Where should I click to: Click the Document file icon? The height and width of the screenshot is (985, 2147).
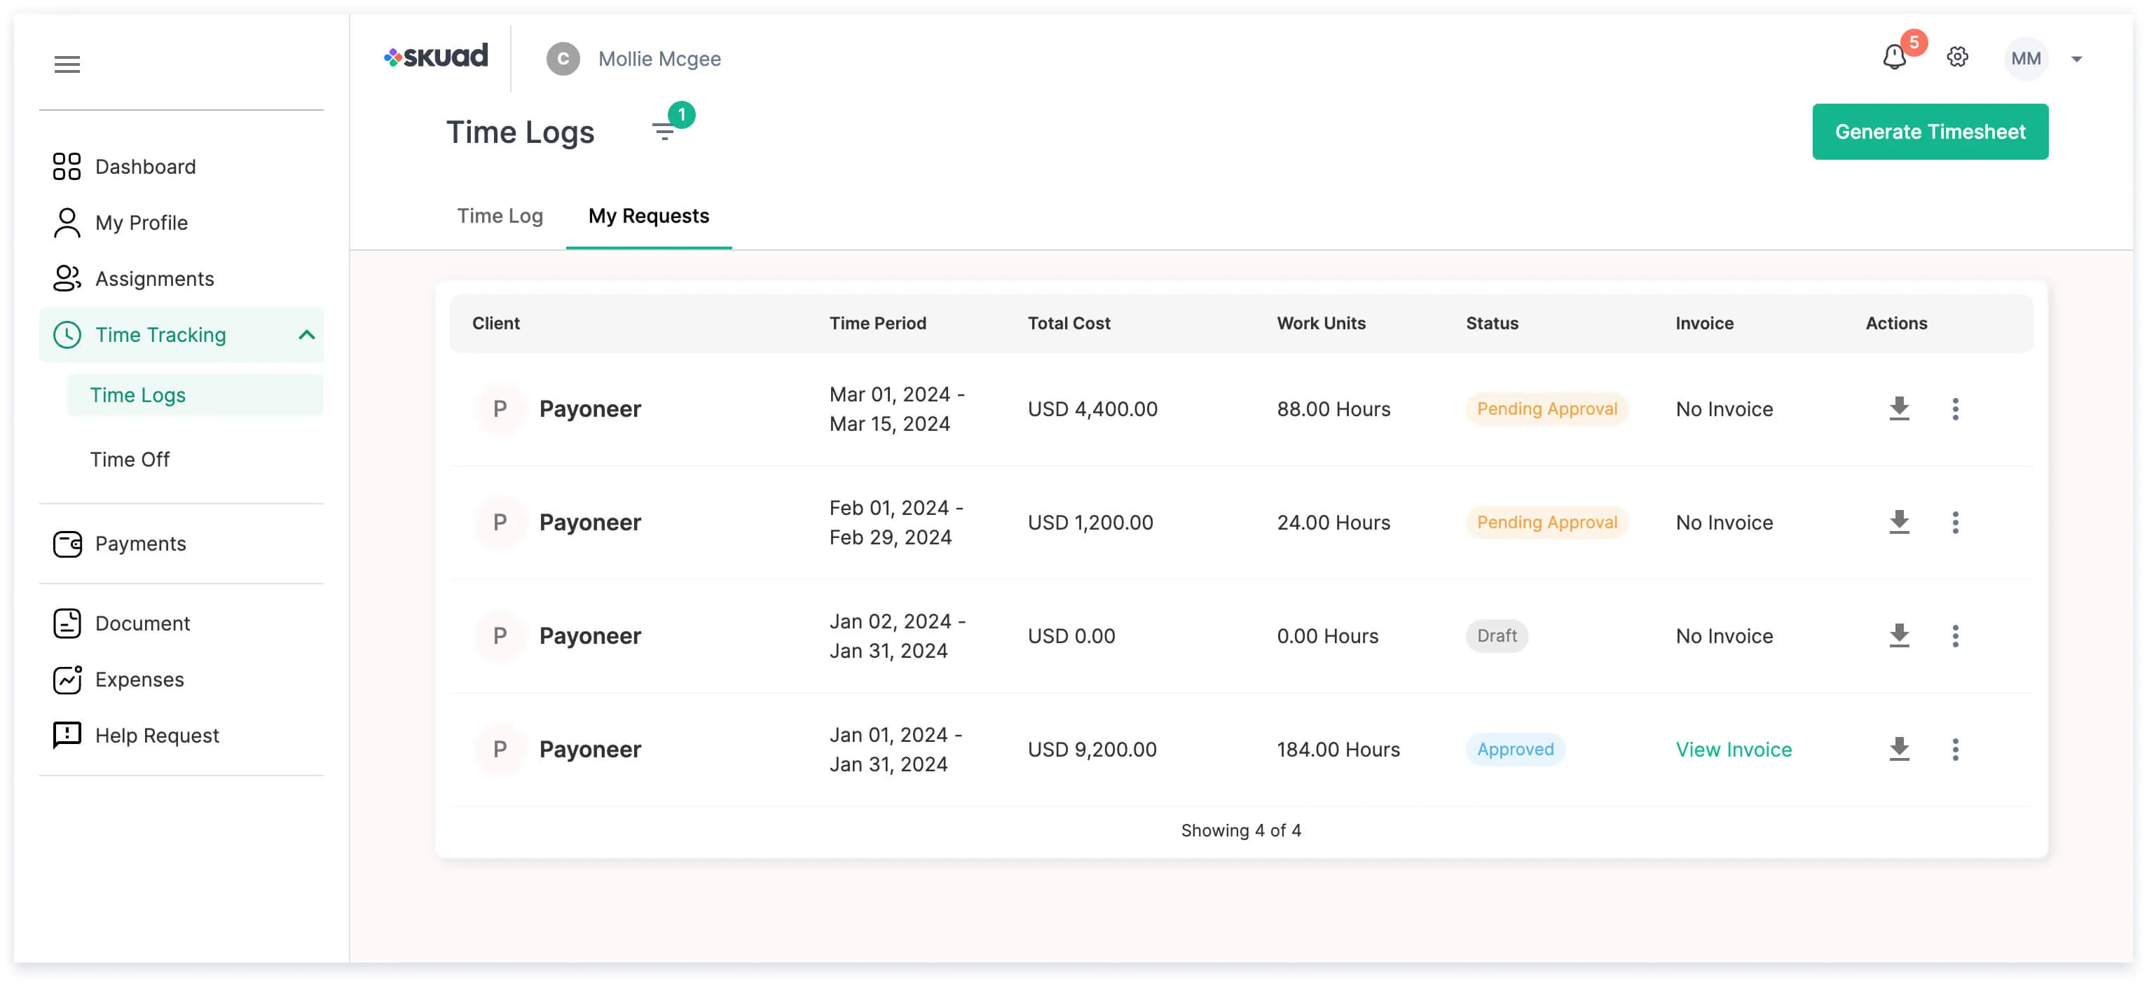coord(67,624)
